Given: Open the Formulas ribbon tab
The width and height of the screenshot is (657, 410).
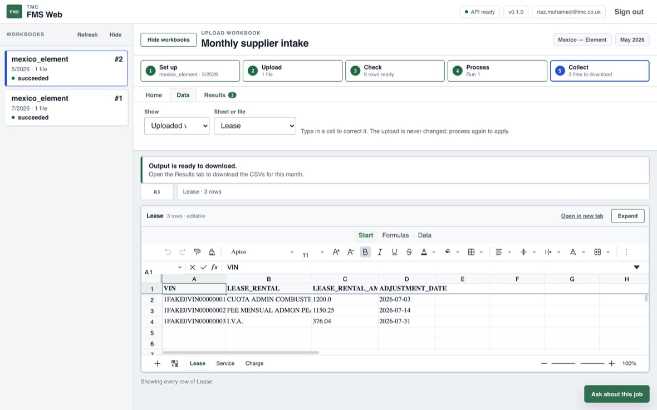Looking at the screenshot, I should click(395, 235).
